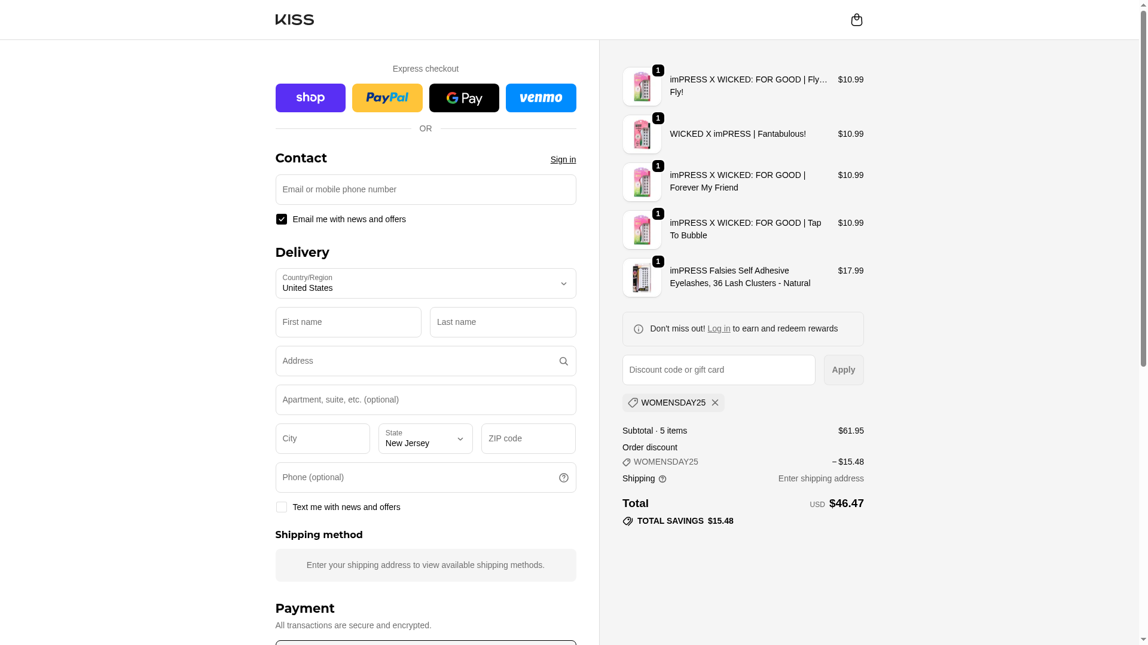Pay with Shop Pay express button
The width and height of the screenshot is (1148, 645).
tap(310, 98)
